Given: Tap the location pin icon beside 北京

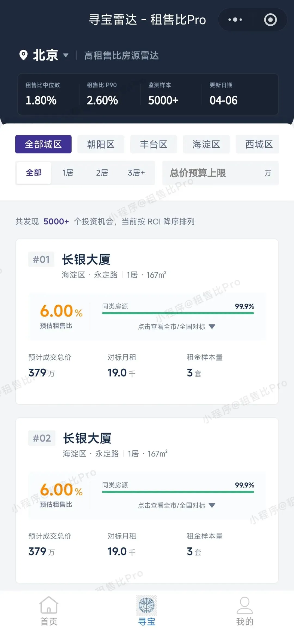Looking at the screenshot, I should point(23,55).
